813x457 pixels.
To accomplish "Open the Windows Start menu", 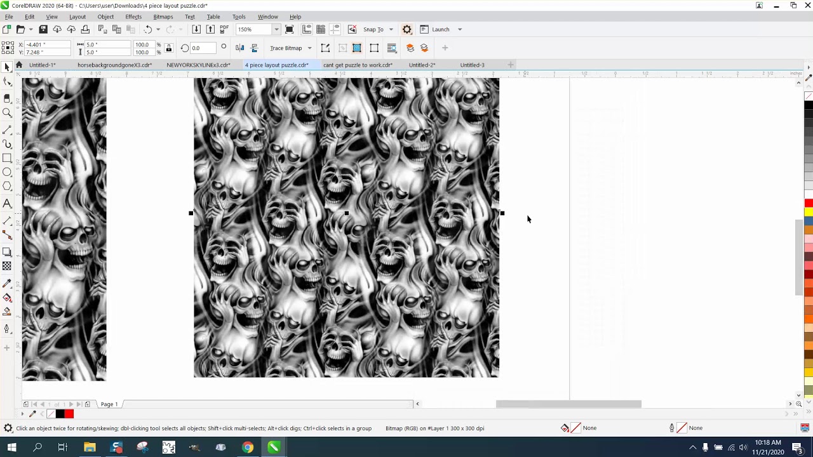I will pos(11,447).
